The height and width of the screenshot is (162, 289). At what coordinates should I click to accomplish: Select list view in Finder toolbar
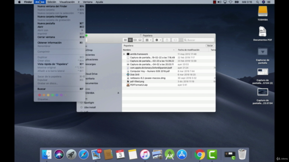[x=131, y=40]
